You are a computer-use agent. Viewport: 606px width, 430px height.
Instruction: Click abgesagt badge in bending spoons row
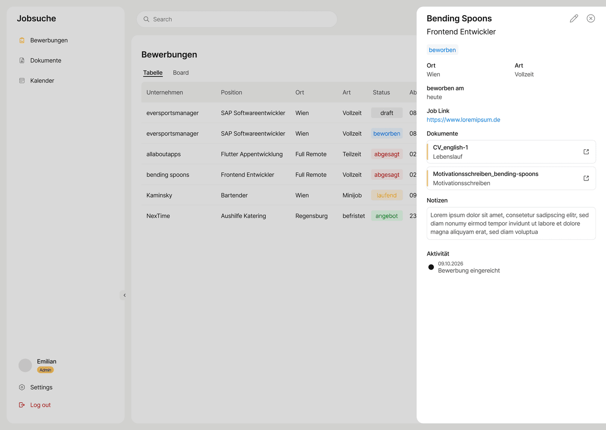pos(387,175)
